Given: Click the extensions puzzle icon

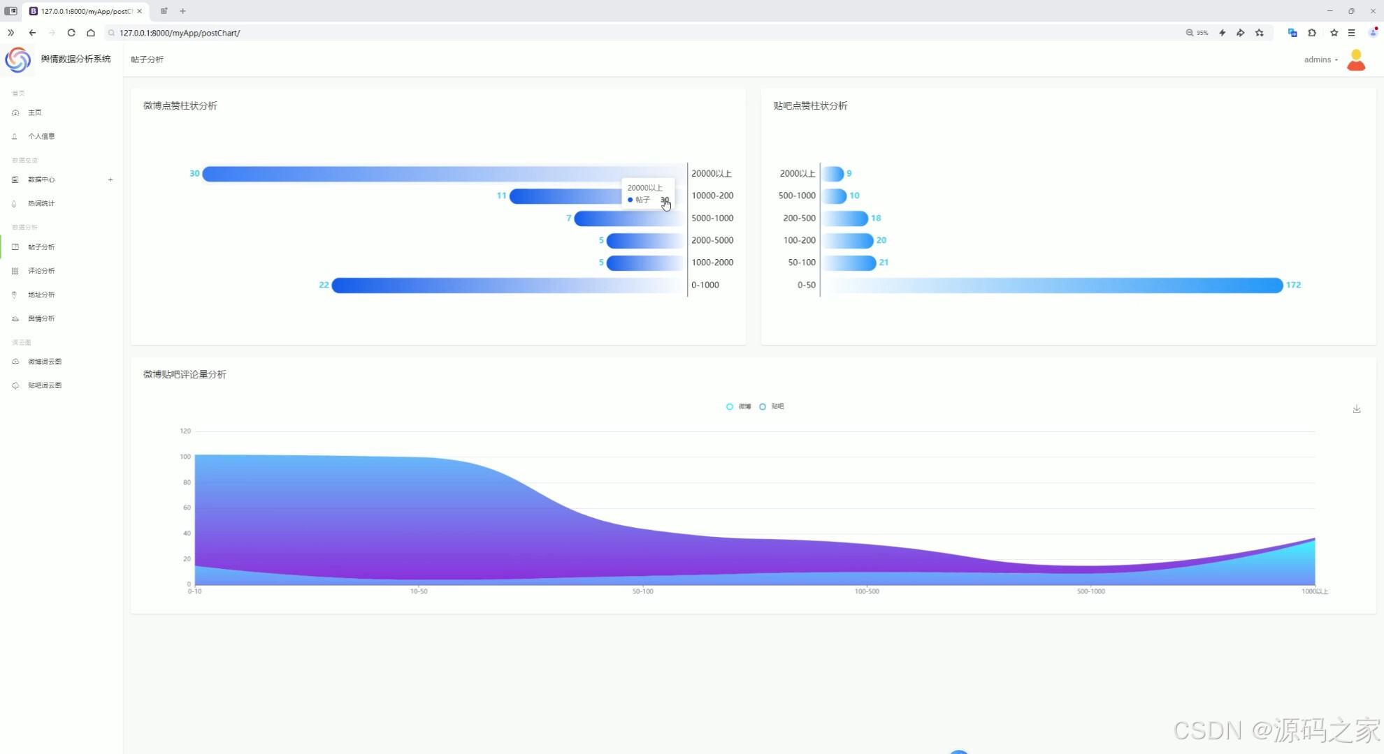Looking at the screenshot, I should pos(1312,33).
